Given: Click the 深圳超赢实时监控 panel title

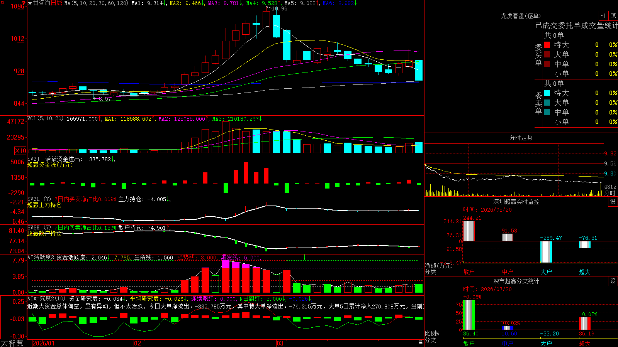Looking at the screenshot, I should [x=516, y=202].
